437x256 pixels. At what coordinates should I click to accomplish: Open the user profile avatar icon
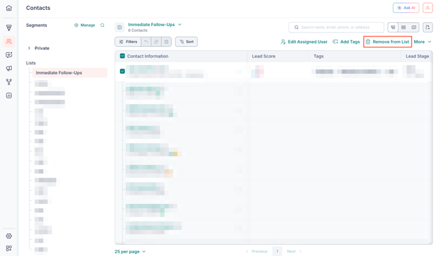tap(427, 8)
